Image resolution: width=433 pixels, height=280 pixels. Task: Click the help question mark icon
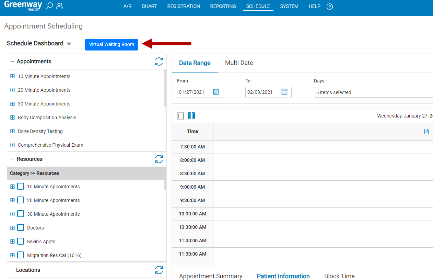click(330, 7)
